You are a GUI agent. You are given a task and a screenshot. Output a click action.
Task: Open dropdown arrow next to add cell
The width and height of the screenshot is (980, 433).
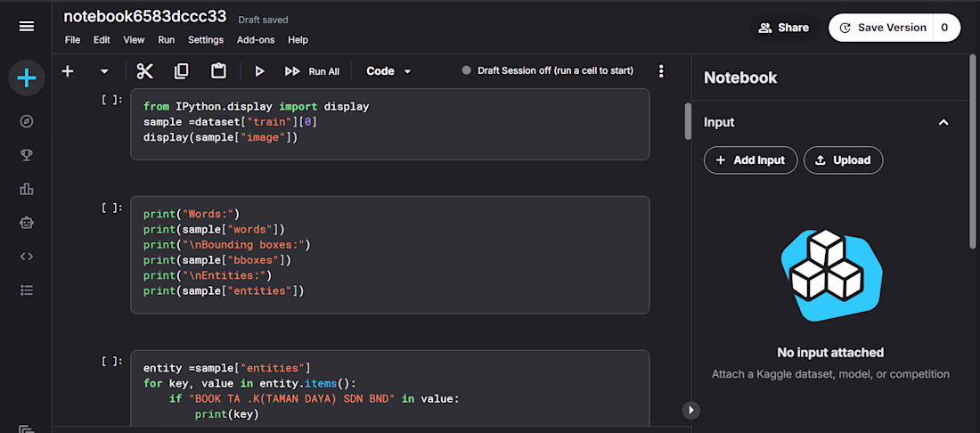point(104,71)
